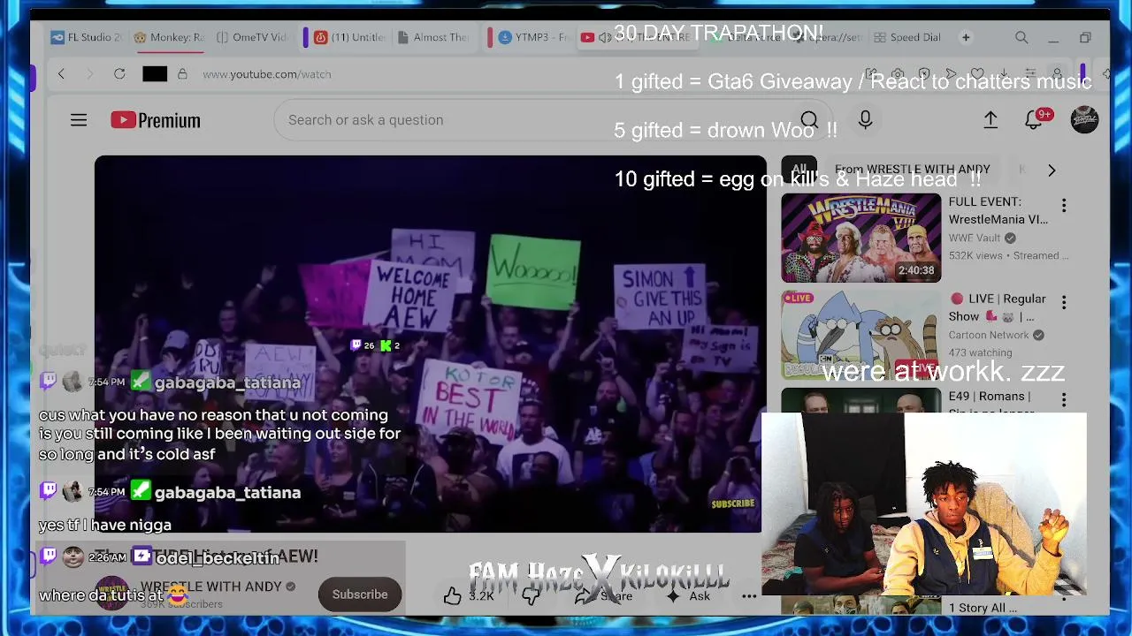Go to YouTube Premium home logo
This screenshot has height=636, width=1132.
click(156, 120)
